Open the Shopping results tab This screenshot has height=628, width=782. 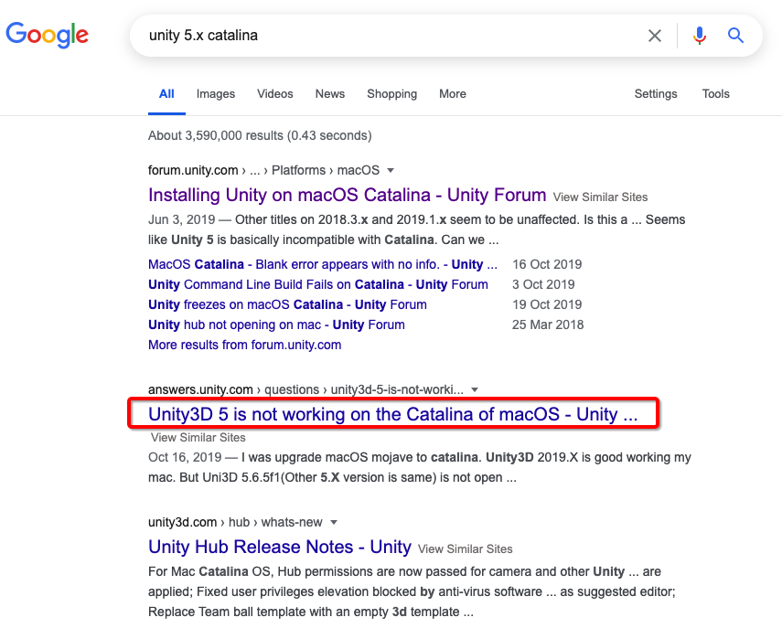point(391,94)
